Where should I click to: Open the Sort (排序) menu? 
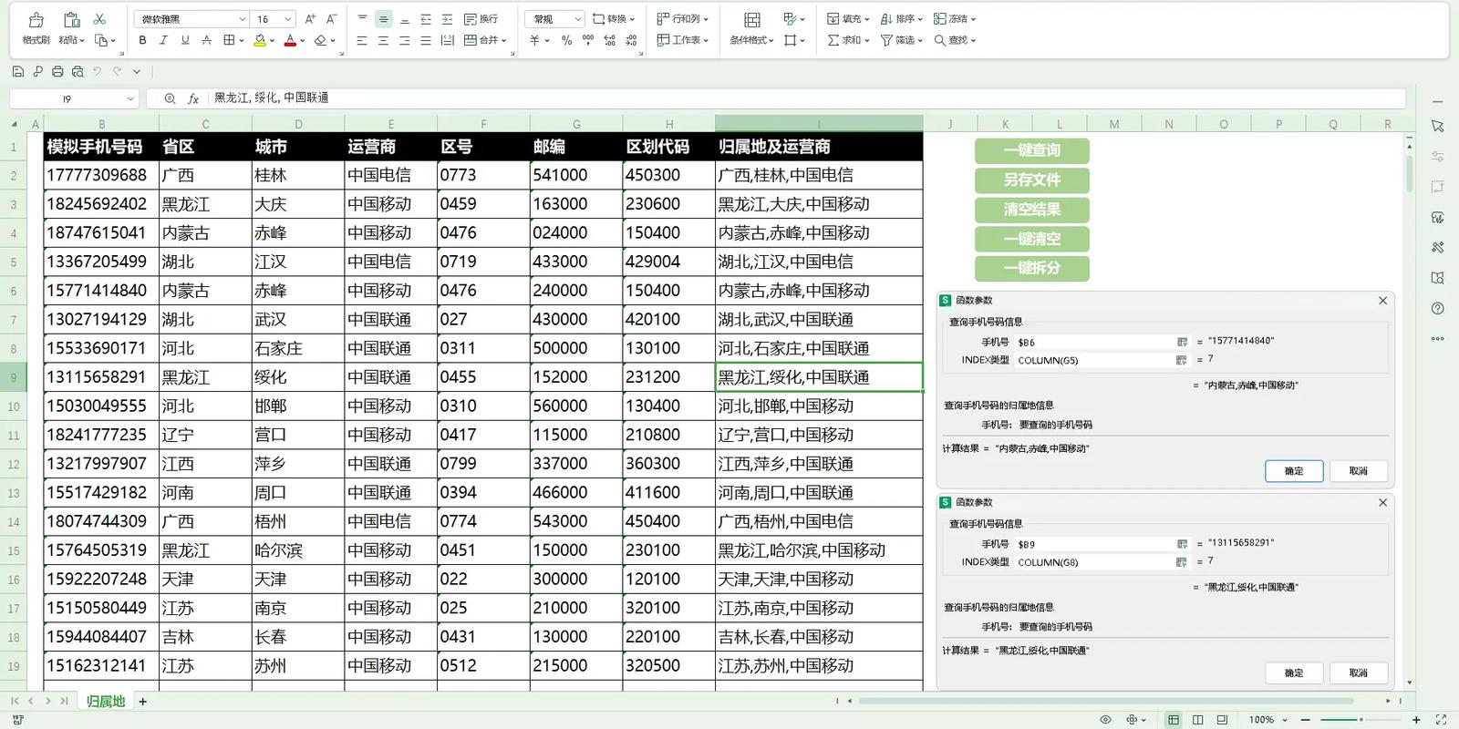point(902,19)
